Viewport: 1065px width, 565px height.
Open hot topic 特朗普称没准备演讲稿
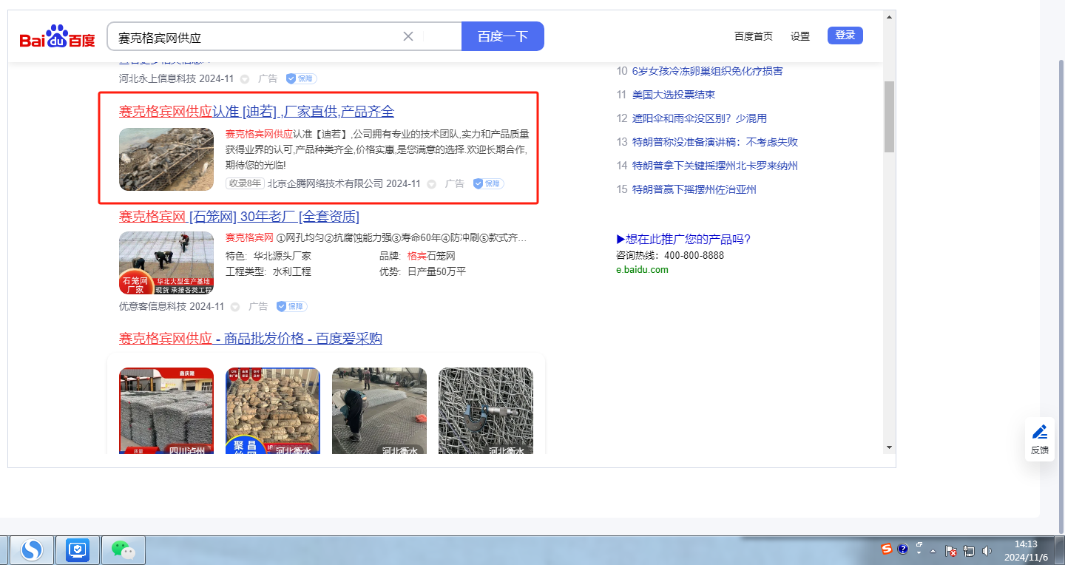click(x=715, y=142)
